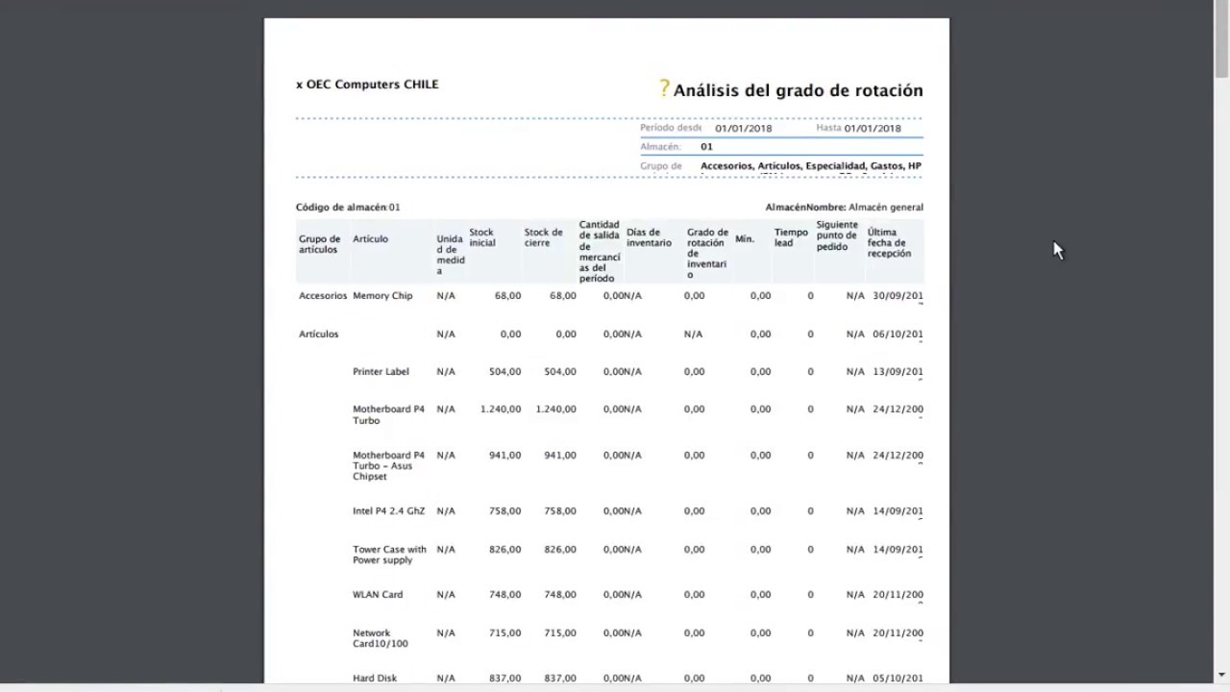Screen dimensions: 1230x692
Task: Click the 'Artículos' group cell
Action: coord(319,334)
